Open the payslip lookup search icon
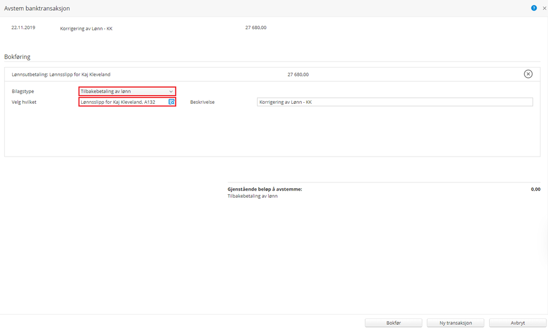This screenshot has height=330, width=548. [172, 102]
